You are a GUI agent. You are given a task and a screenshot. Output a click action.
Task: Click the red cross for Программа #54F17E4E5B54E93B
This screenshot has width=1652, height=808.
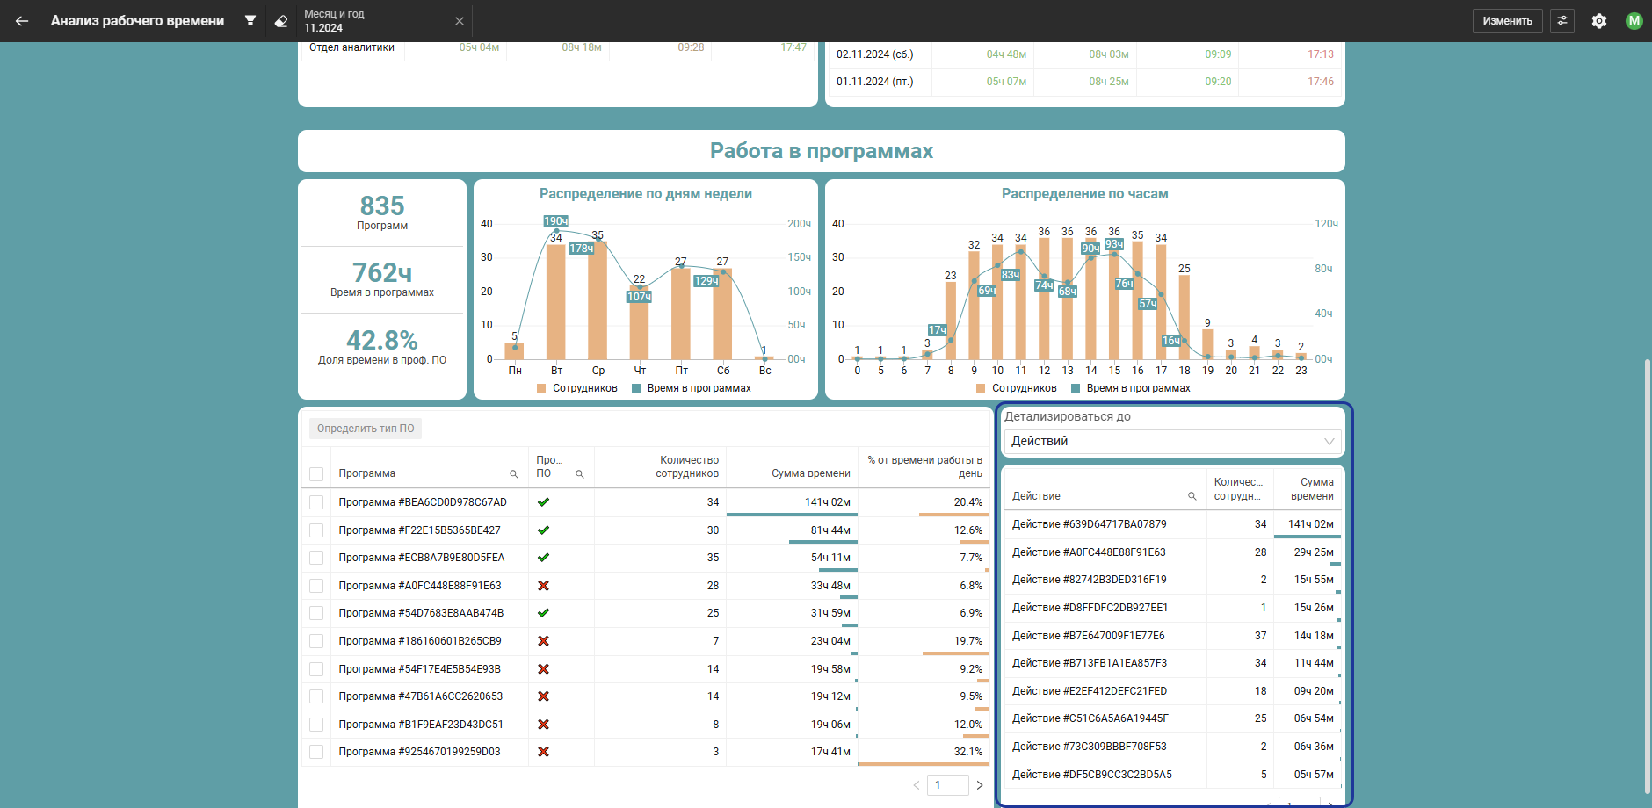[543, 669]
